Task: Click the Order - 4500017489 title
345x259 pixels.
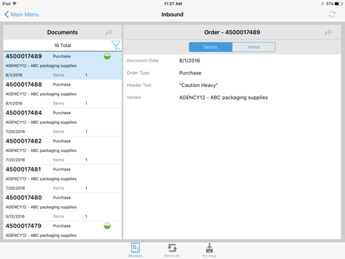Action: (232, 33)
